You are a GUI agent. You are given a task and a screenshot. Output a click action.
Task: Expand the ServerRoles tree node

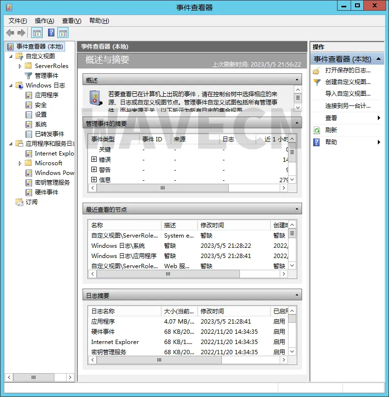pos(20,66)
